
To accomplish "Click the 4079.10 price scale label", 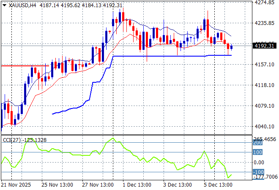I will (264, 106).
